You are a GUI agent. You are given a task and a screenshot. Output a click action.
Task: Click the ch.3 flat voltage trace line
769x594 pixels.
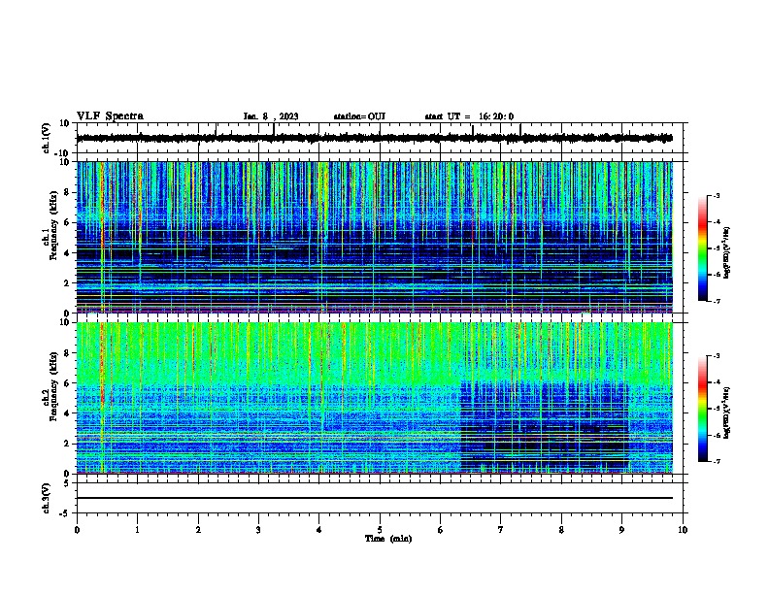tap(374, 498)
